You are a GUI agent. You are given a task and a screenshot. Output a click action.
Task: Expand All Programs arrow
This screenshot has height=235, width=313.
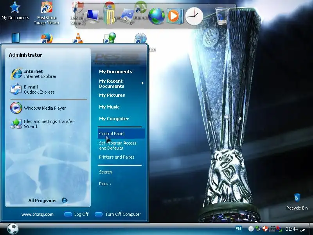65,200
